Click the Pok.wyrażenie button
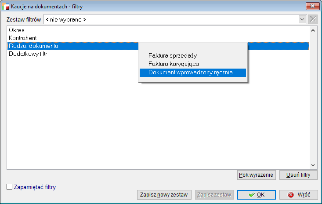The image size is (322, 204). click(x=256, y=175)
